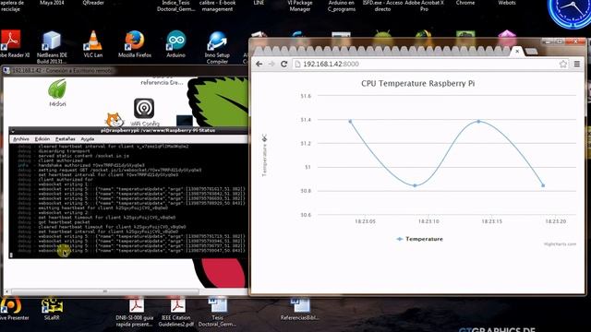
Task: Toggle Temperature series in chart legend
Action: (419, 239)
